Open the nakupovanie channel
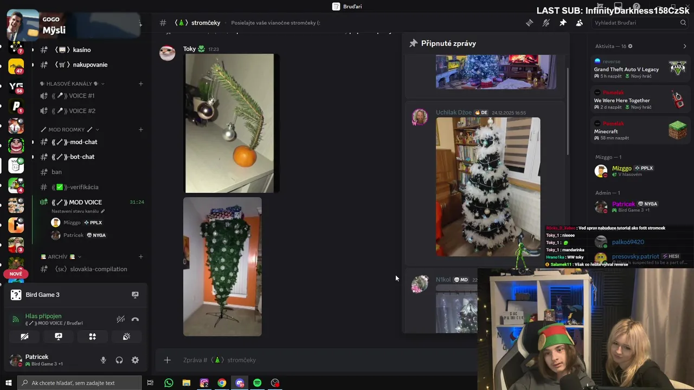The height and width of the screenshot is (390, 694). click(x=91, y=64)
